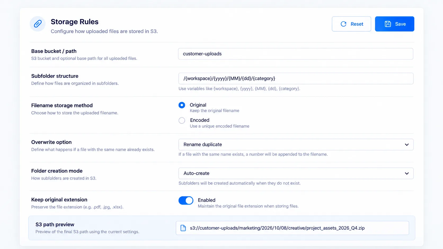Click the Save button
Viewport: 443px width, 249px height.
click(395, 24)
